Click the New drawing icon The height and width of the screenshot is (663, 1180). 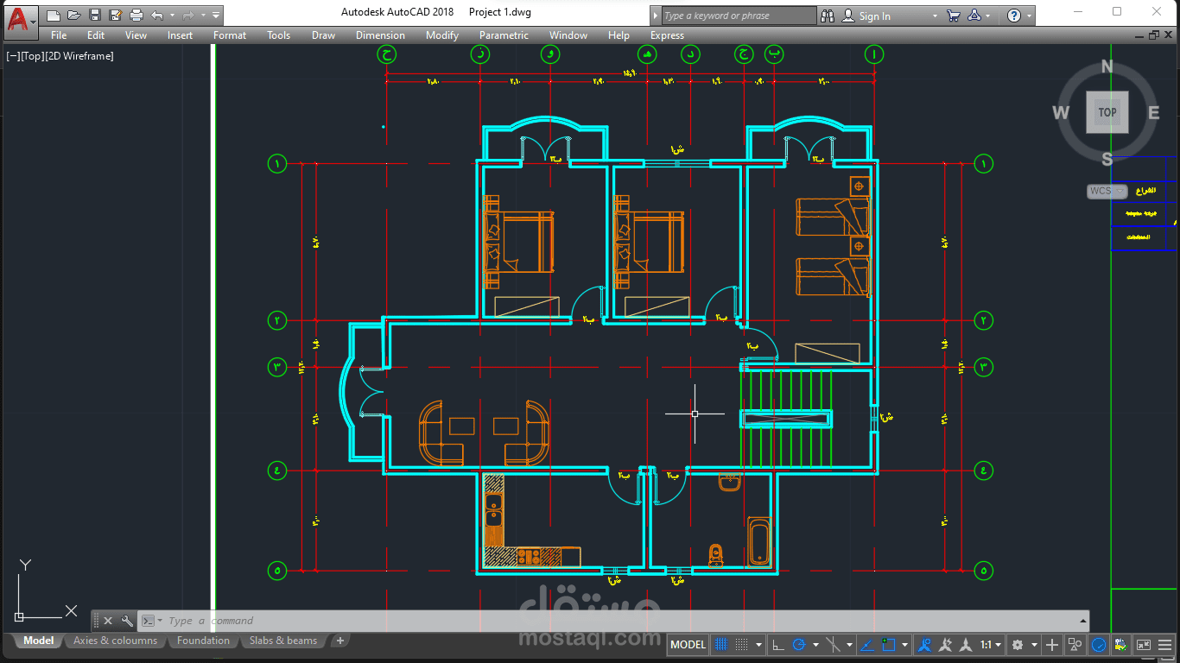coord(54,16)
